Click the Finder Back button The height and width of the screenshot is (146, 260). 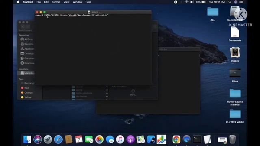[23, 26]
